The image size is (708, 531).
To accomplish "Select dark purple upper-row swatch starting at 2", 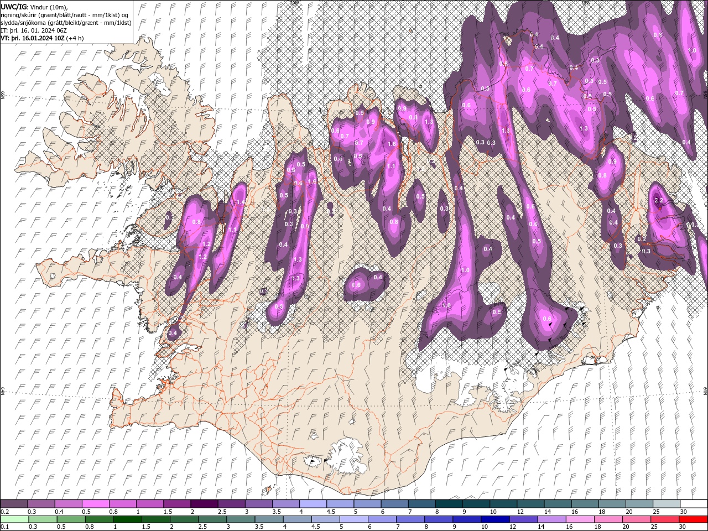I will click(204, 504).
